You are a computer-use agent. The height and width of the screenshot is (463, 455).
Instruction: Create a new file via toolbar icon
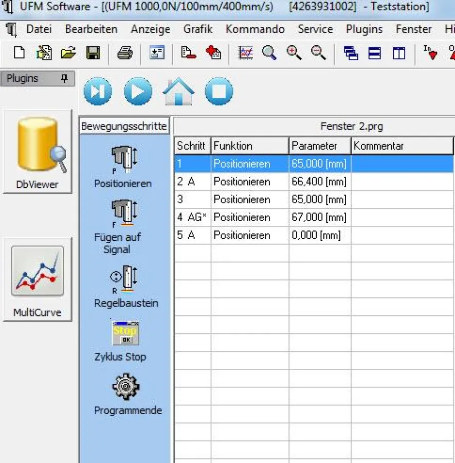point(19,52)
